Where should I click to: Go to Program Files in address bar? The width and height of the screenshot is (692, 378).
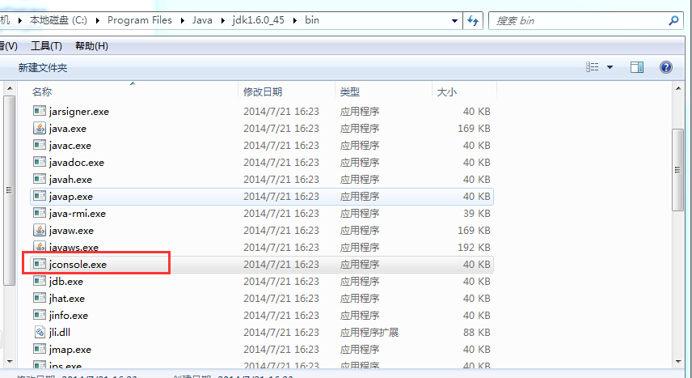140,20
